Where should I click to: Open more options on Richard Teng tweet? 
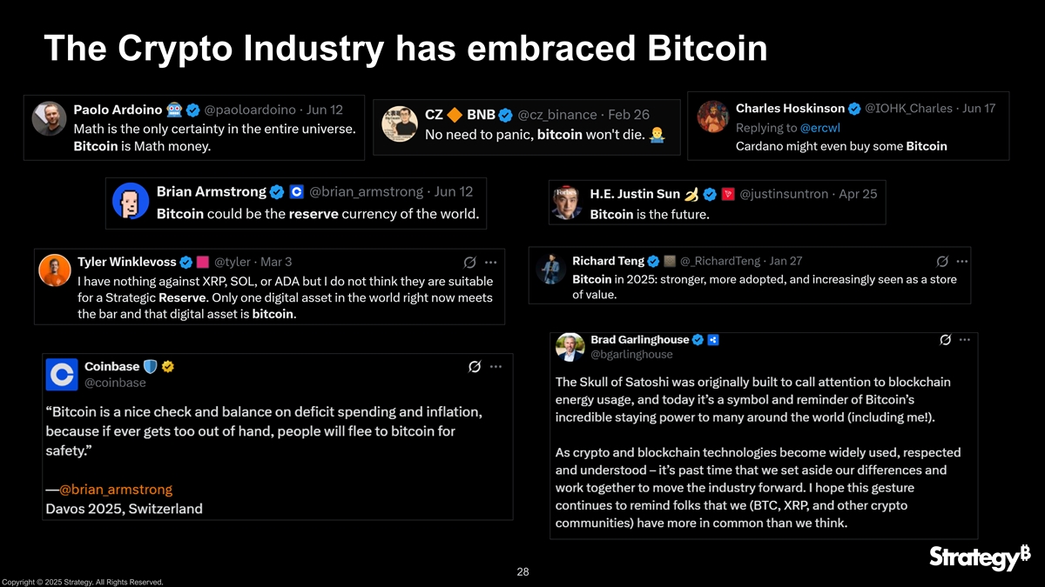coord(962,261)
